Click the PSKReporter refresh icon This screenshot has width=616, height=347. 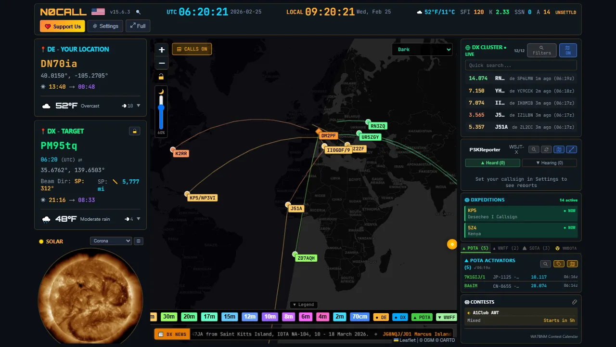pos(546,149)
